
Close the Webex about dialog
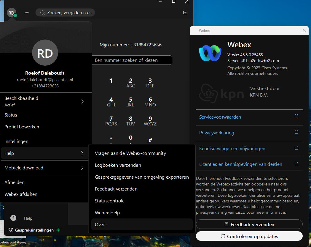click(304, 30)
